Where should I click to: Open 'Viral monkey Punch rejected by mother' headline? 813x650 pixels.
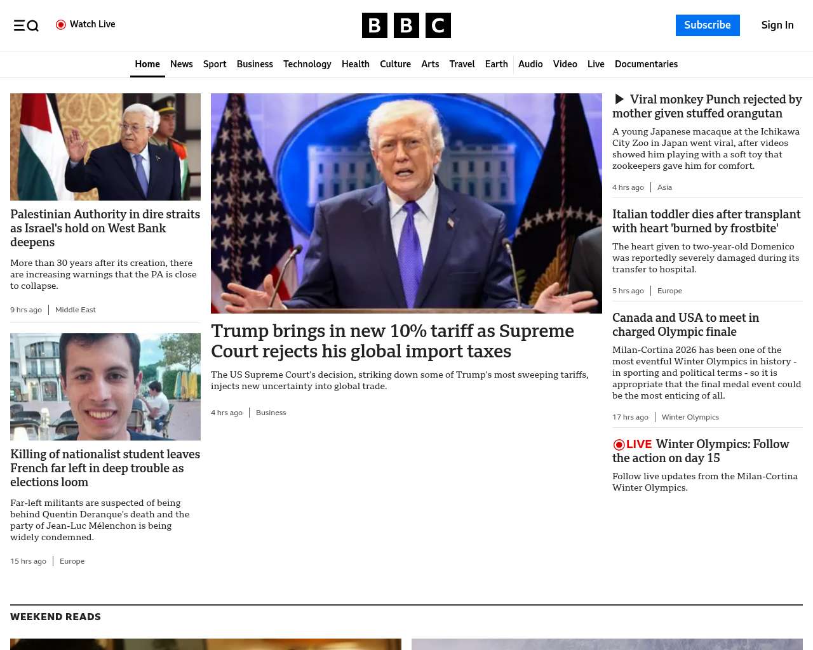pyautogui.click(x=707, y=107)
